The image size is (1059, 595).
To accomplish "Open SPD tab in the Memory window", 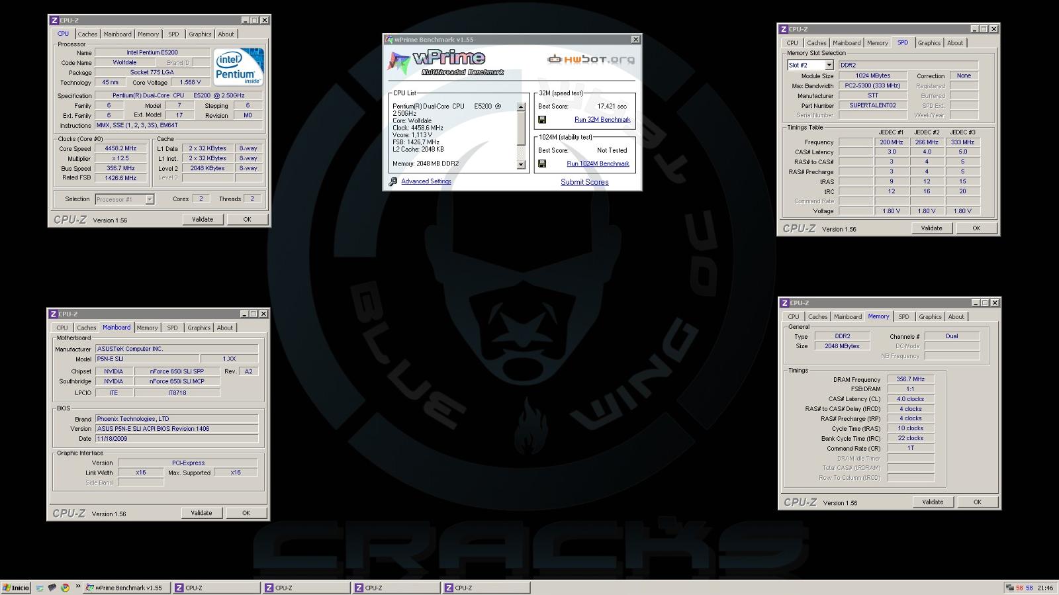I will tap(904, 317).
